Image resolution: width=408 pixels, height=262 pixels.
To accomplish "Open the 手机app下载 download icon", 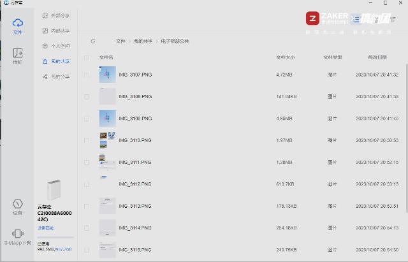I will 18,237.
